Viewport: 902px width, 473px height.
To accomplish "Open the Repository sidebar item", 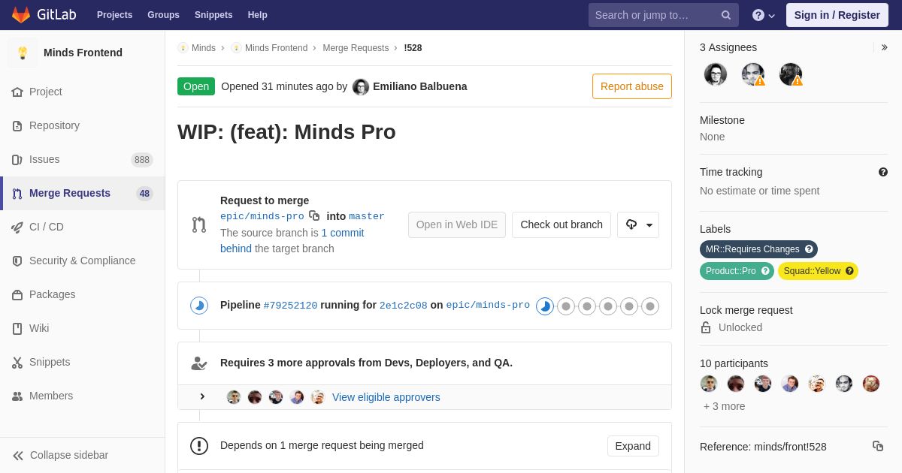I will [83, 125].
